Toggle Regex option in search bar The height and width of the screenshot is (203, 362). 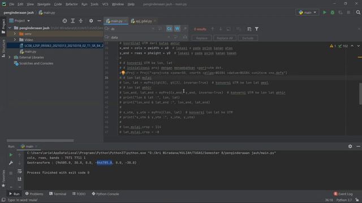[x=185, y=29]
